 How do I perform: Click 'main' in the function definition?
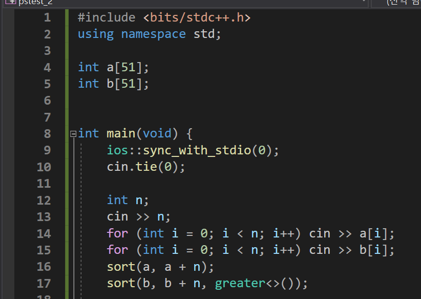(x=121, y=134)
